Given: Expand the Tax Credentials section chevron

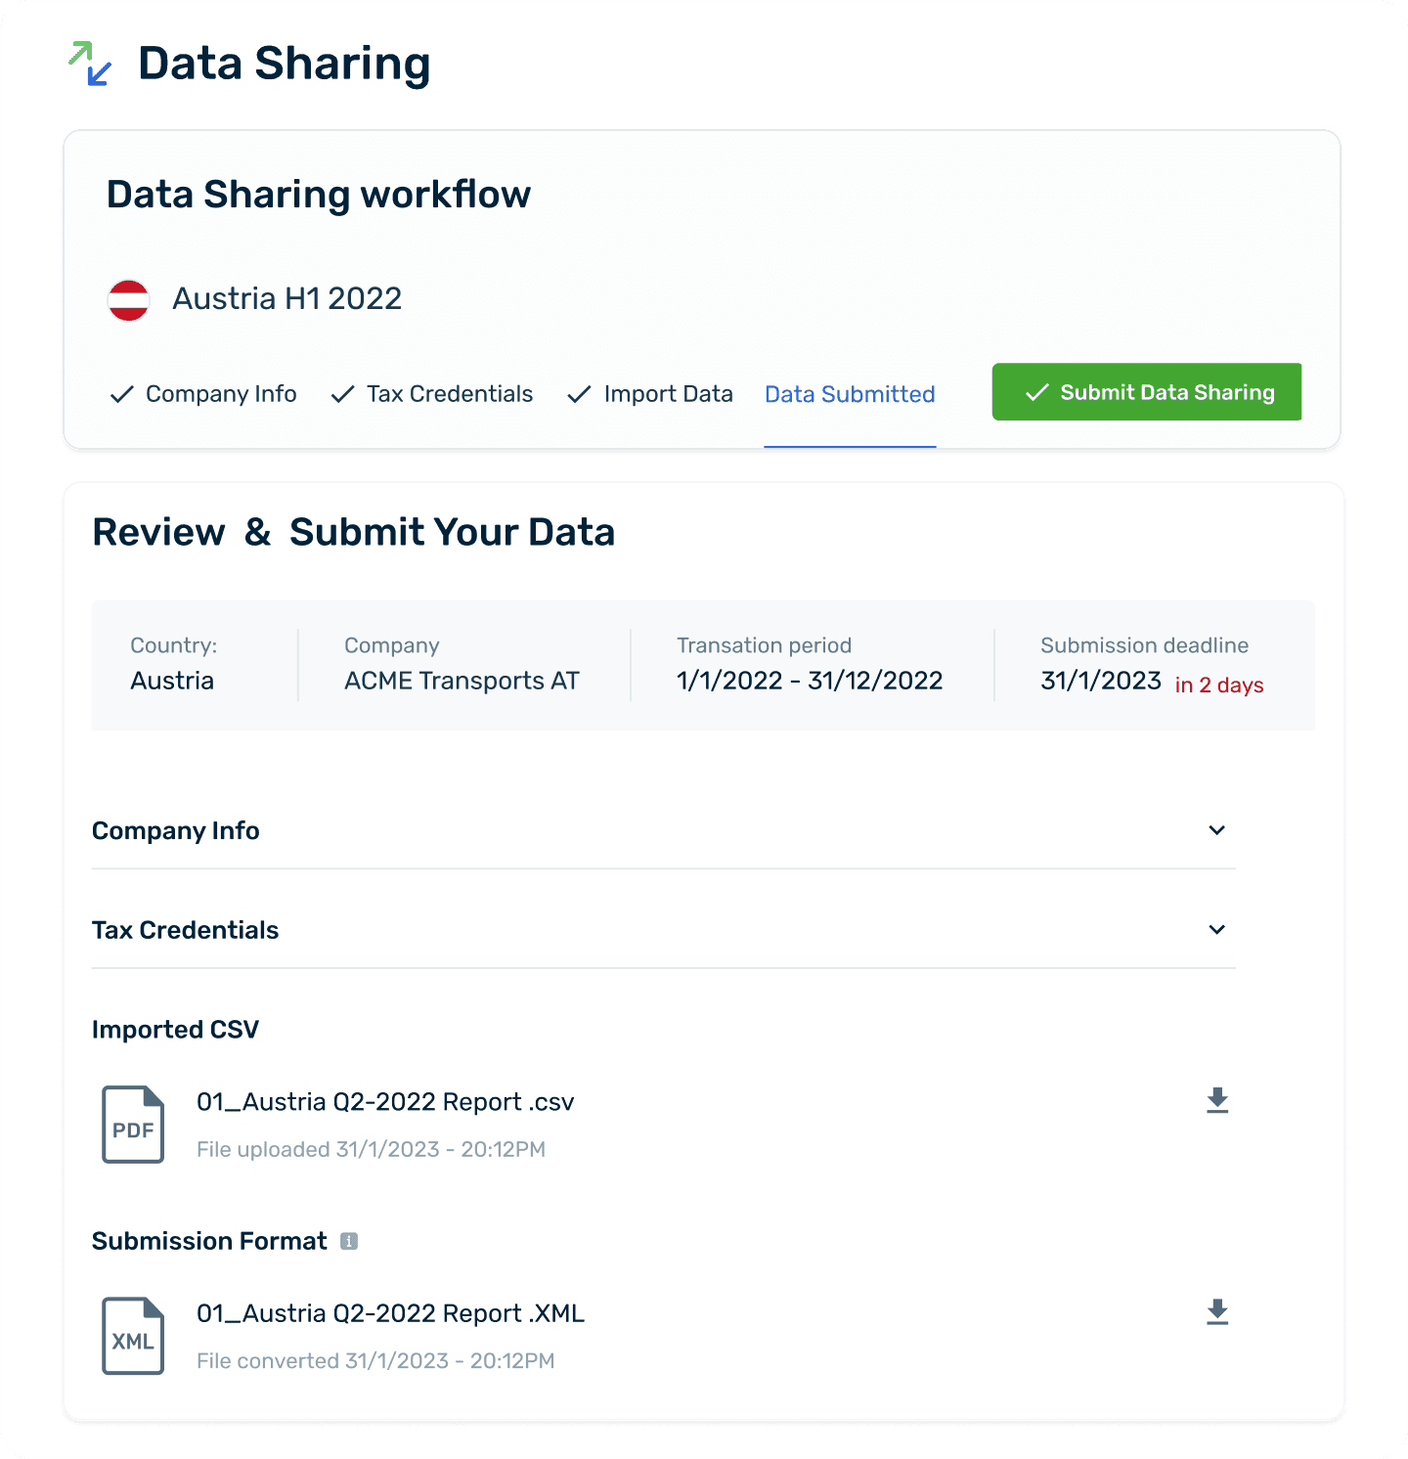Looking at the screenshot, I should point(1217,929).
